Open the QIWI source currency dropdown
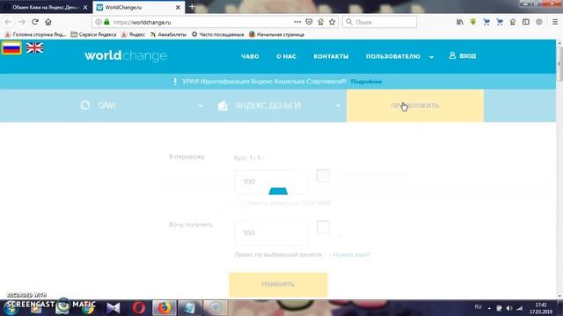 pyautogui.click(x=141, y=105)
